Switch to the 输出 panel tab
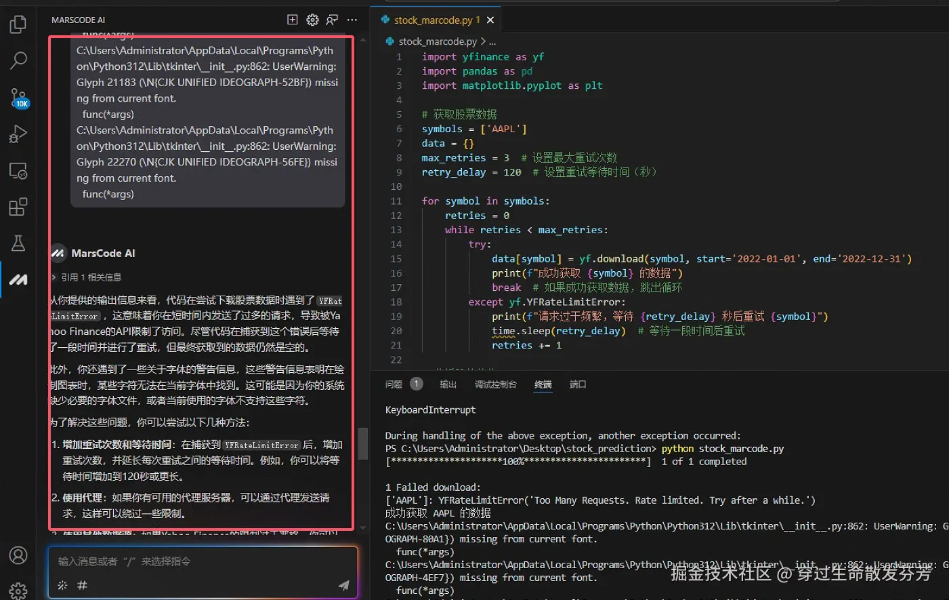The image size is (949, 600). (x=448, y=384)
